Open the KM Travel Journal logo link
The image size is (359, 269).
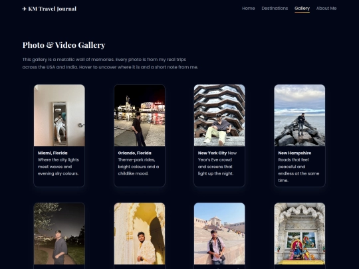click(x=49, y=9)
